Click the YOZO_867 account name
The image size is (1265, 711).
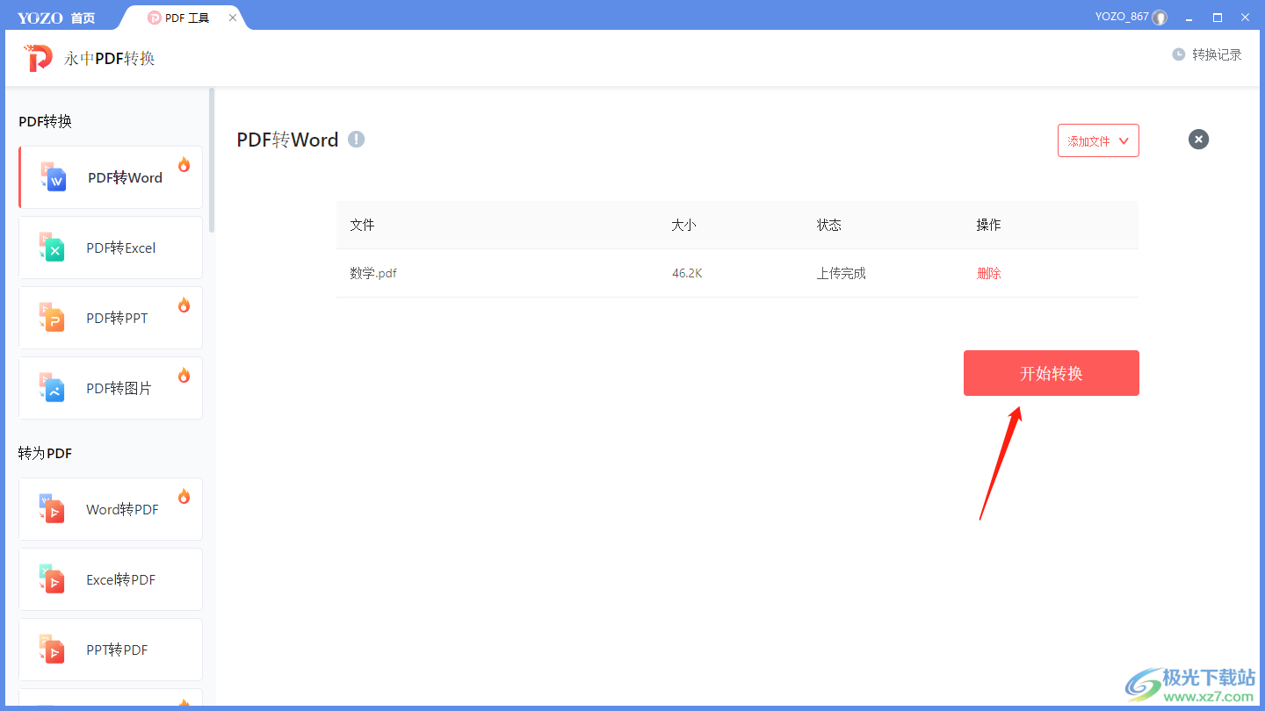(1122, 17)
